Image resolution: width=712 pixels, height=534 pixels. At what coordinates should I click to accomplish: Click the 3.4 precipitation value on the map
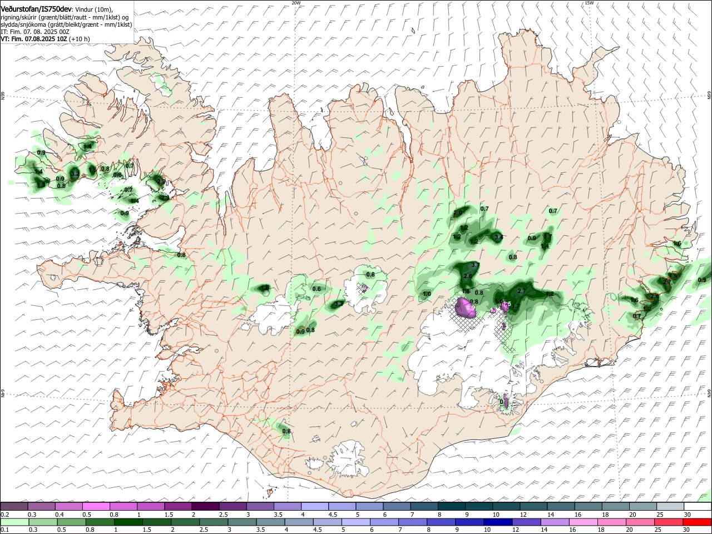coord(498,237)
